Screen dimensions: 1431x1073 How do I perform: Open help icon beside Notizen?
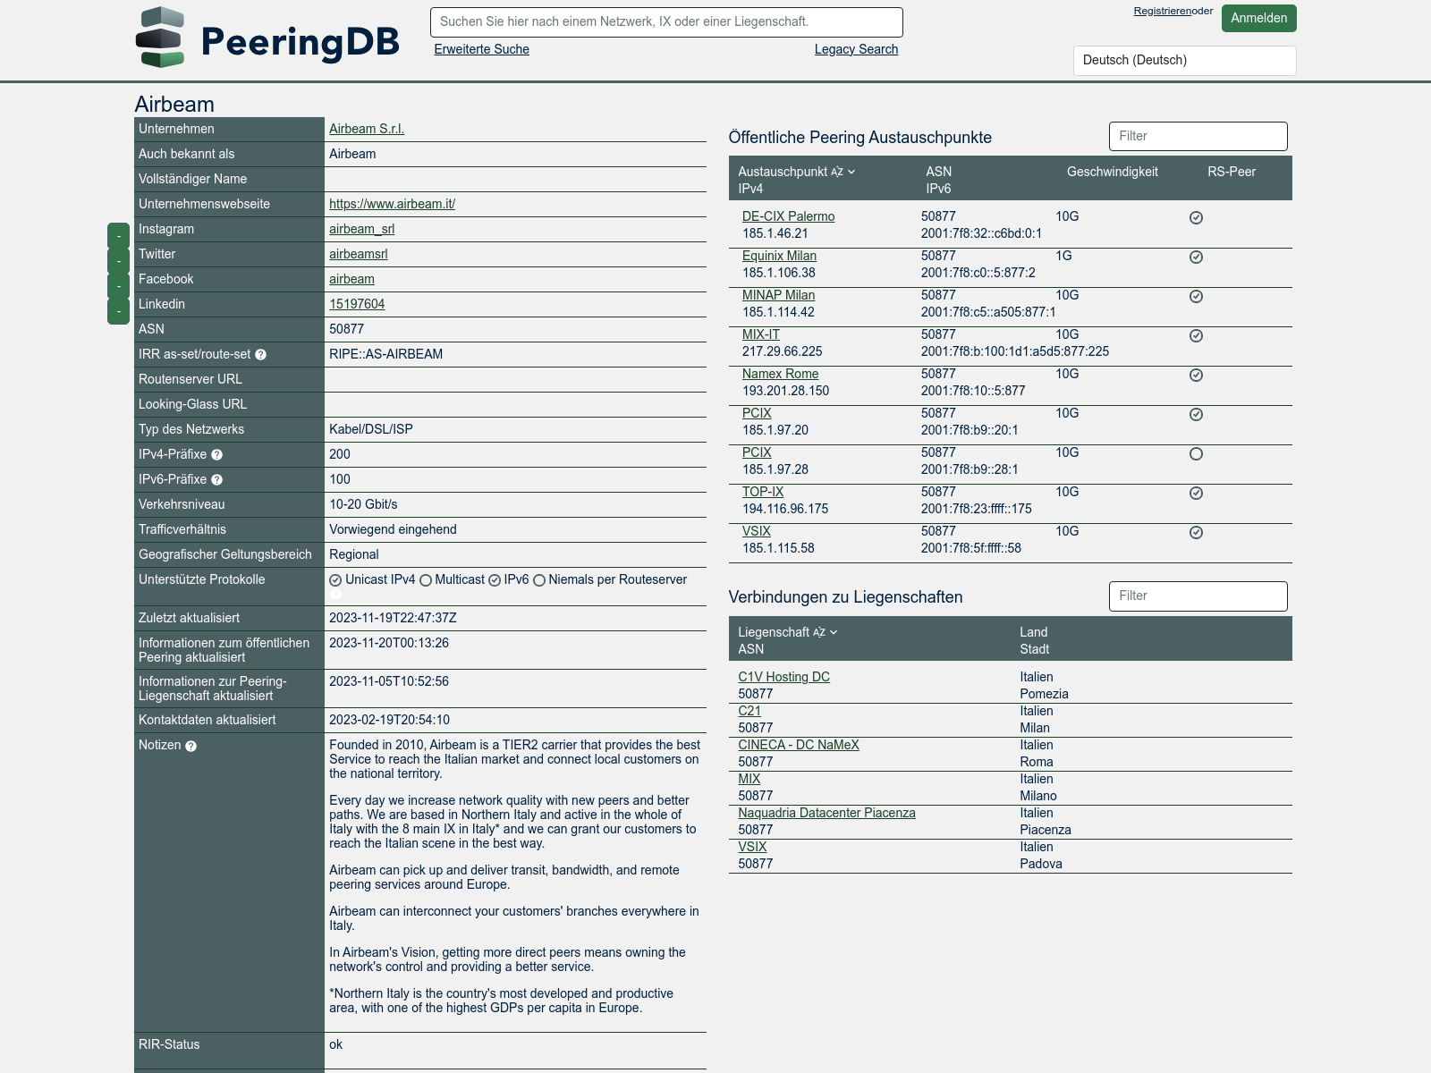(x=191, y=746)
